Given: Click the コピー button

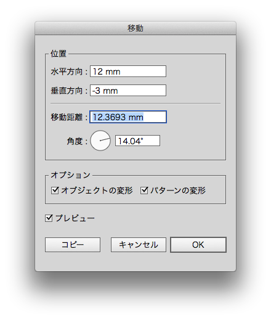Looking at the screenshot, I should (x=73, y=245).
